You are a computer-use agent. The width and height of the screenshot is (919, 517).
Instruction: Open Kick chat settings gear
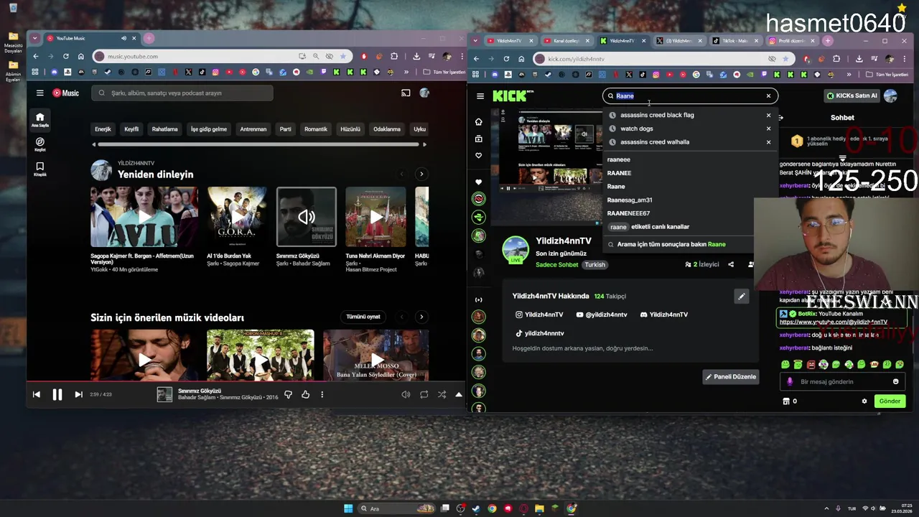(x=864, y=401)
